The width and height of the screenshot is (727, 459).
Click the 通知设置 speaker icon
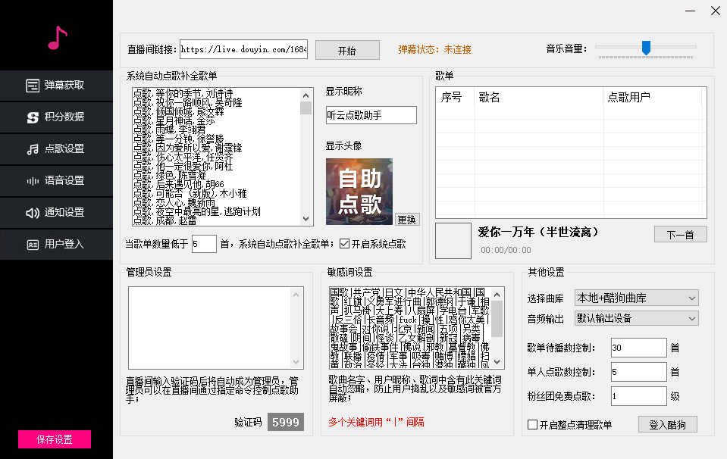coord(33,213)
